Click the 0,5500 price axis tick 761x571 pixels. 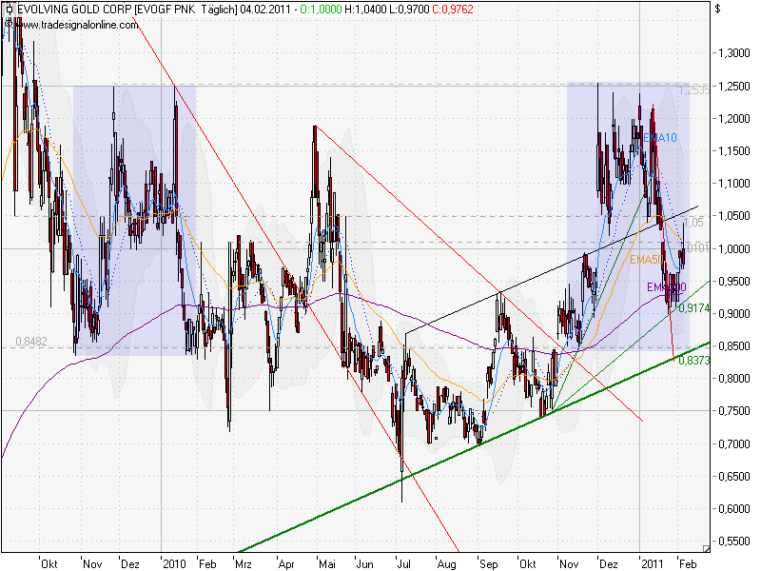pyautogui.click(x=734, y=541)
